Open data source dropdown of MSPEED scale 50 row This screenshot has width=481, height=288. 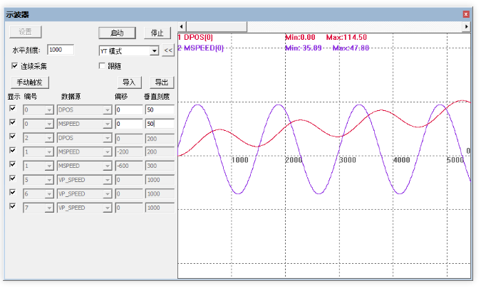pyautogui.click(x=108, y=124)
